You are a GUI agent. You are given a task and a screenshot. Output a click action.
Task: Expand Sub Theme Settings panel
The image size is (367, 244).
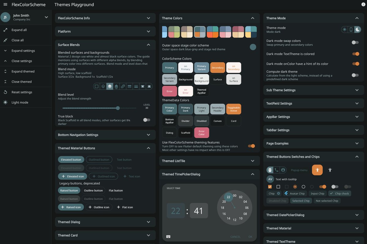click(x=313, y=90)
